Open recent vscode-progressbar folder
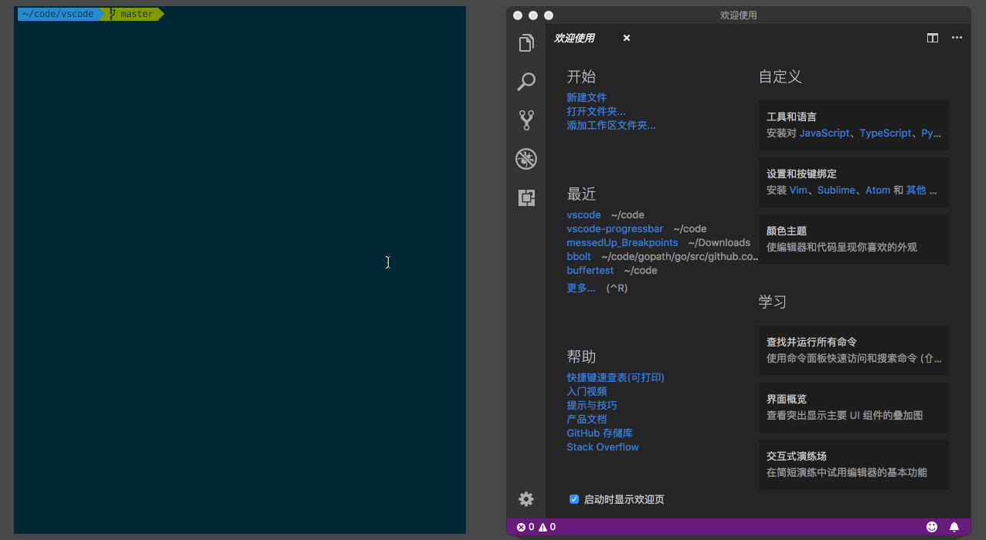This screenshot has width=986, height=540. pyautogui.click(x=614, y=228)
